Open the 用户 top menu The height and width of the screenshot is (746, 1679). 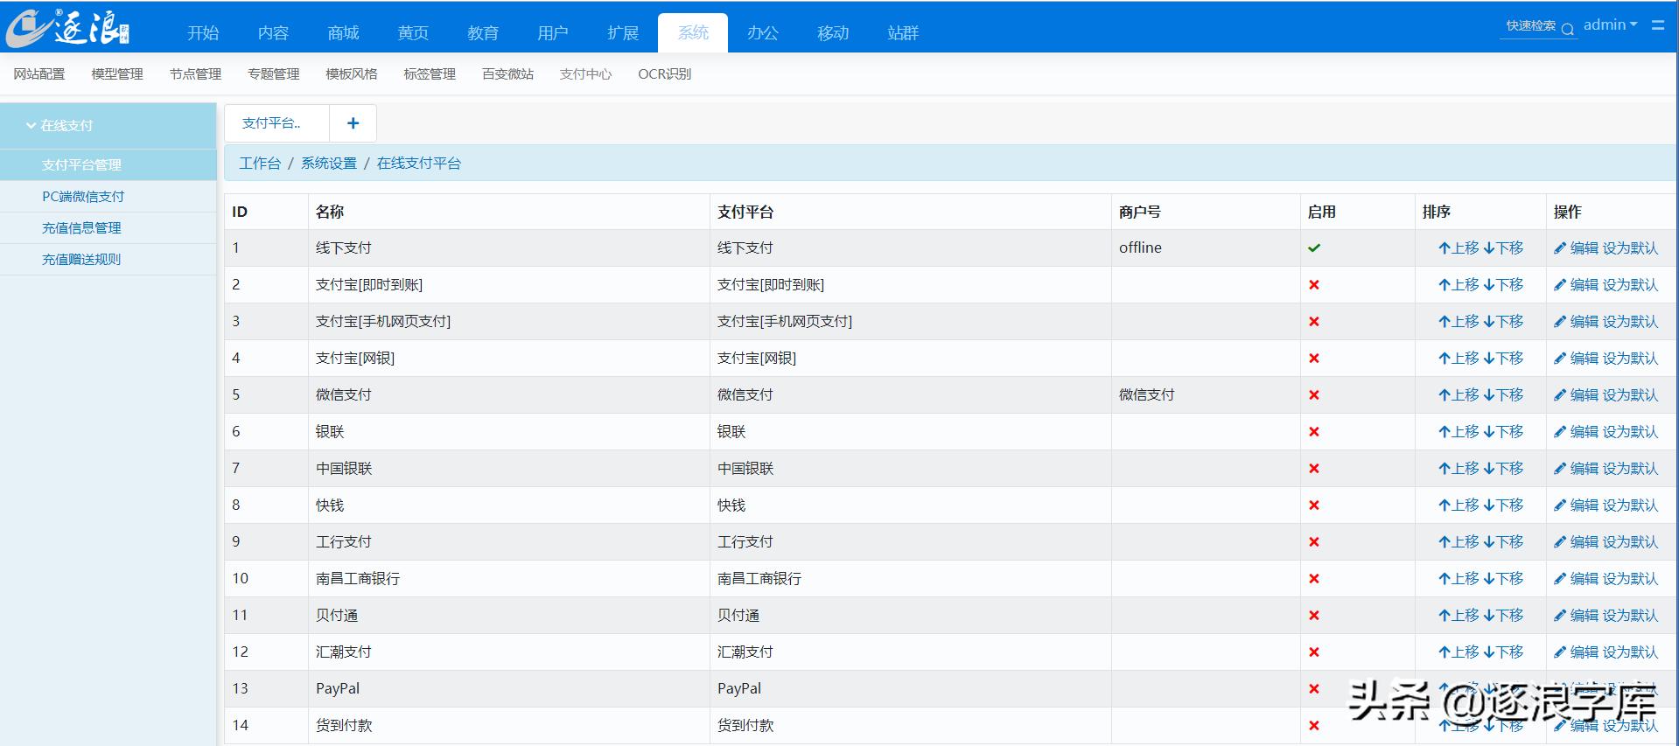[x=553, y=33]
